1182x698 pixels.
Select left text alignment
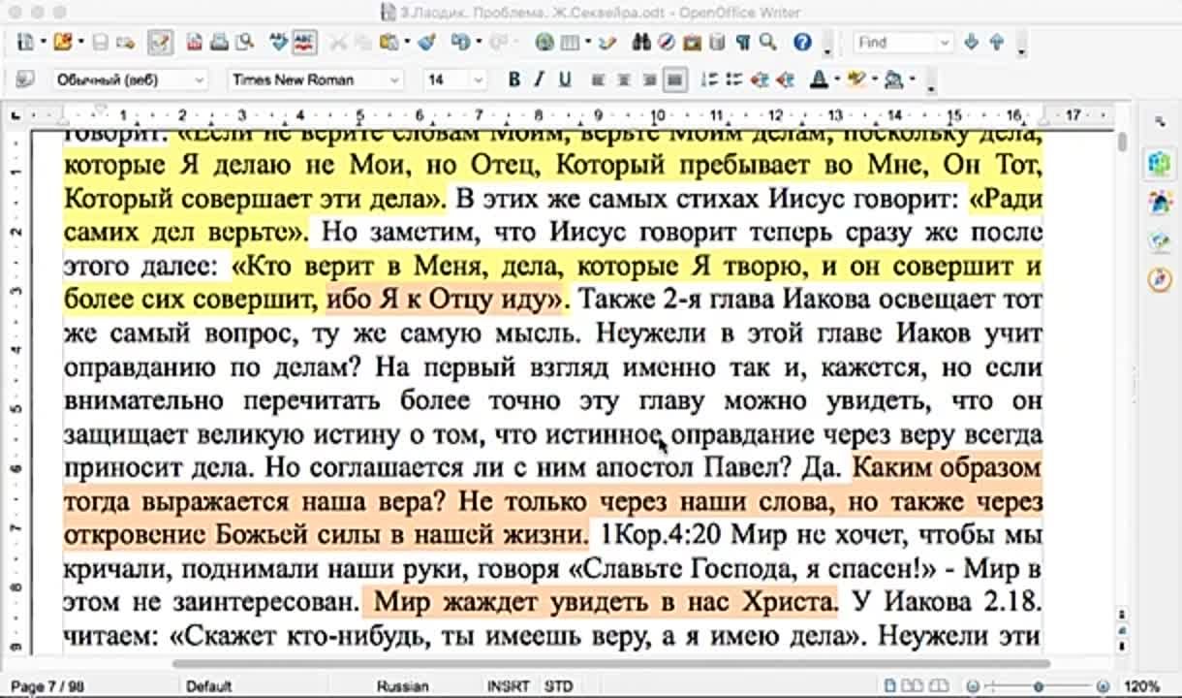(x=597, y=79)
